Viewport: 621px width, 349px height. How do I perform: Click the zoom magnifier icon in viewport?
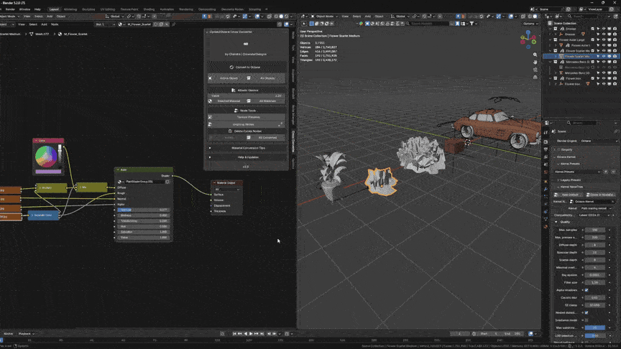click(535, 55)
